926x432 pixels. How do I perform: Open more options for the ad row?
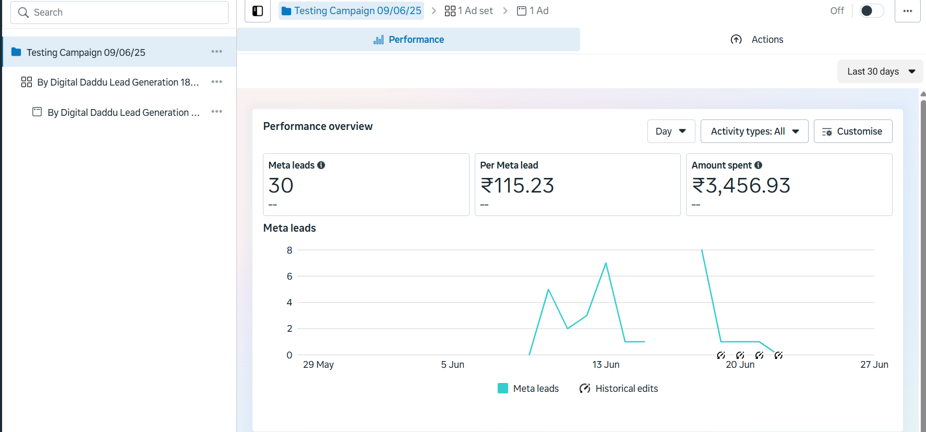coord(217,112)
